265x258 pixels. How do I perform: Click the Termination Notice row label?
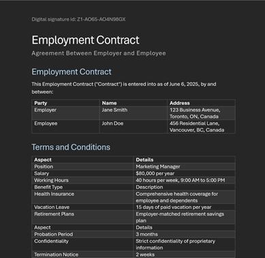coord(57,255)
